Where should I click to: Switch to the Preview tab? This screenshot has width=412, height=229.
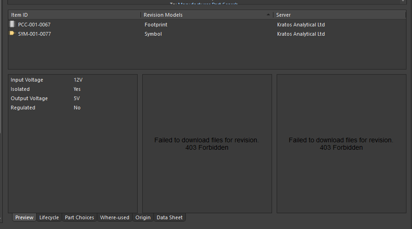[24, 217]
